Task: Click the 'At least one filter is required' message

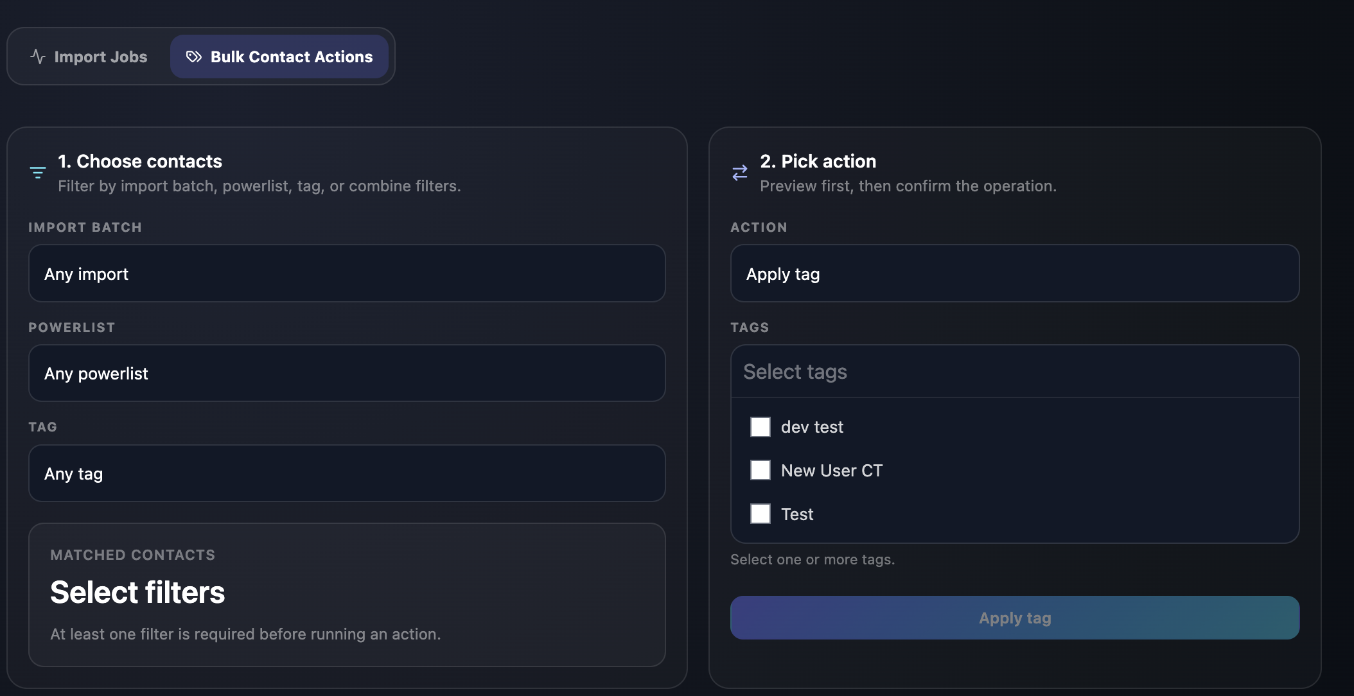Action: pos(245,634)
